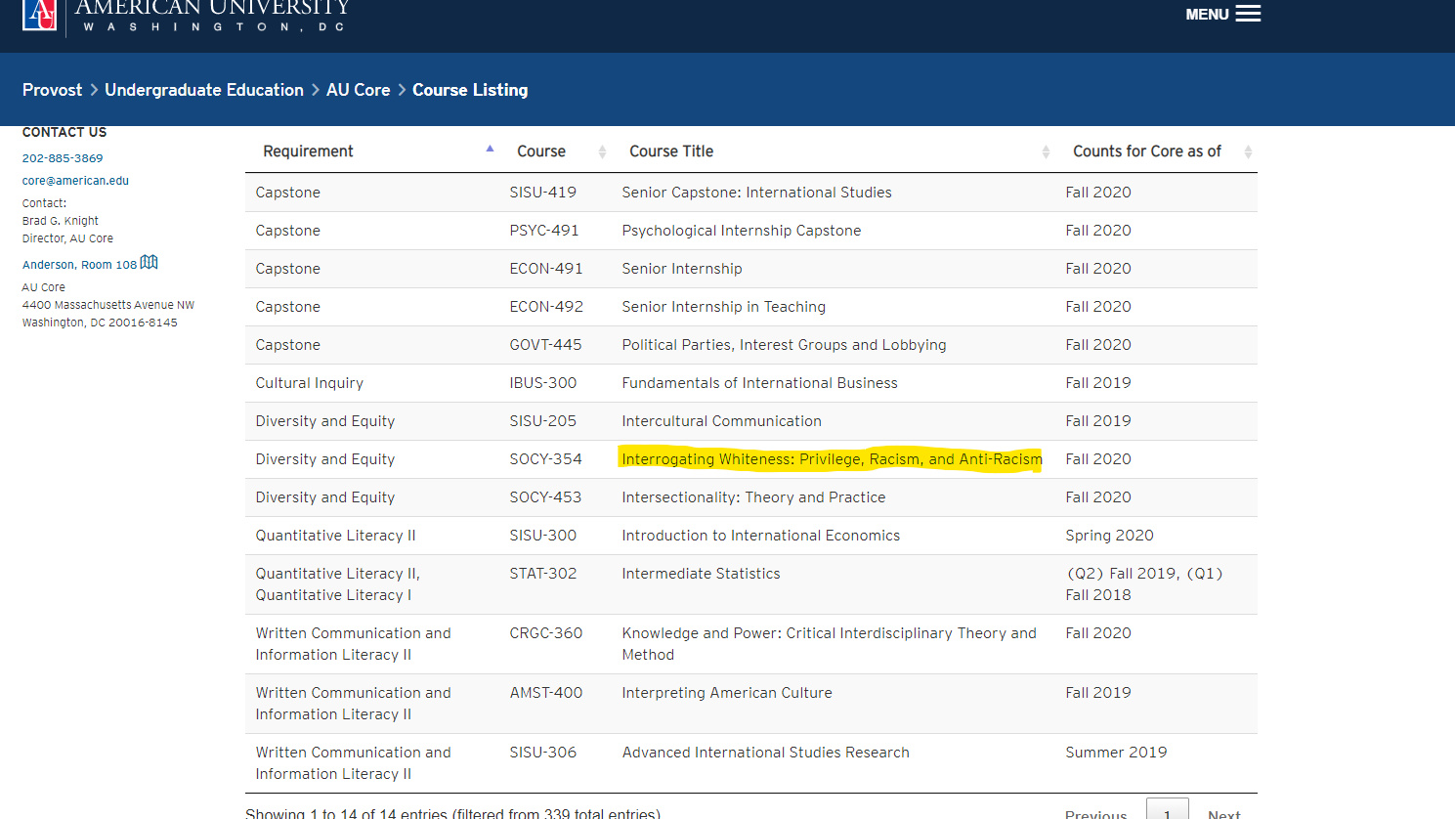
Task: Select IBUS-300 course cell
Action: point(543,383)
